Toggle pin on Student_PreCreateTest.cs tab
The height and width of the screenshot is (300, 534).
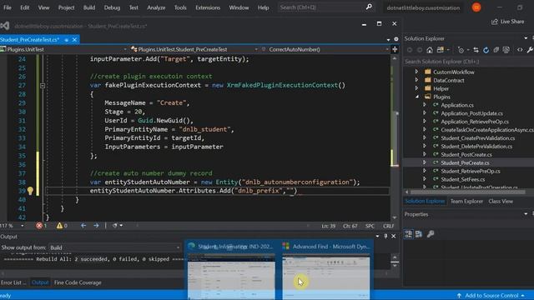(67, 40)
